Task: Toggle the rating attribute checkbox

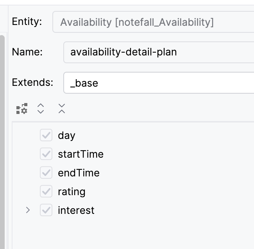Action: click(46, 191)
